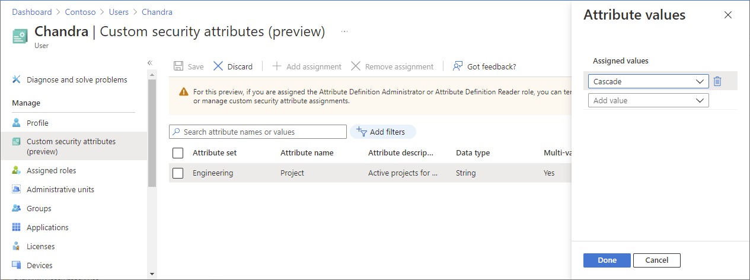Collapse the left sidebar with double chevron
The image size is (750, 280).
150,62
